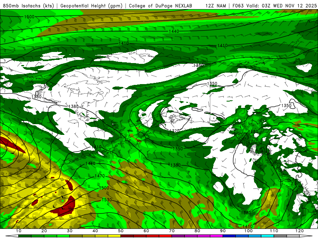Click the color bar tick label 40
318x238 pixels.
pos(95,231)
